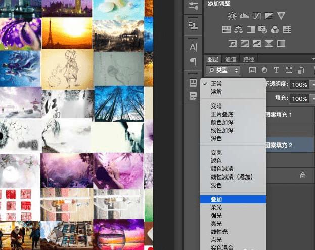315x250 pixels.
Task: Open the Clone Source panel (stamp icon)
Action: (193, 25)
